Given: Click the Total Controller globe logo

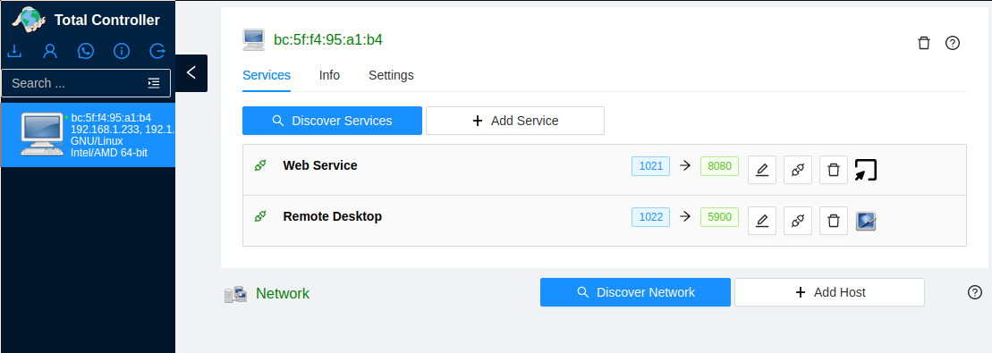Looking at the screenshot, I should pyautogui.click(x=30, y=20).
